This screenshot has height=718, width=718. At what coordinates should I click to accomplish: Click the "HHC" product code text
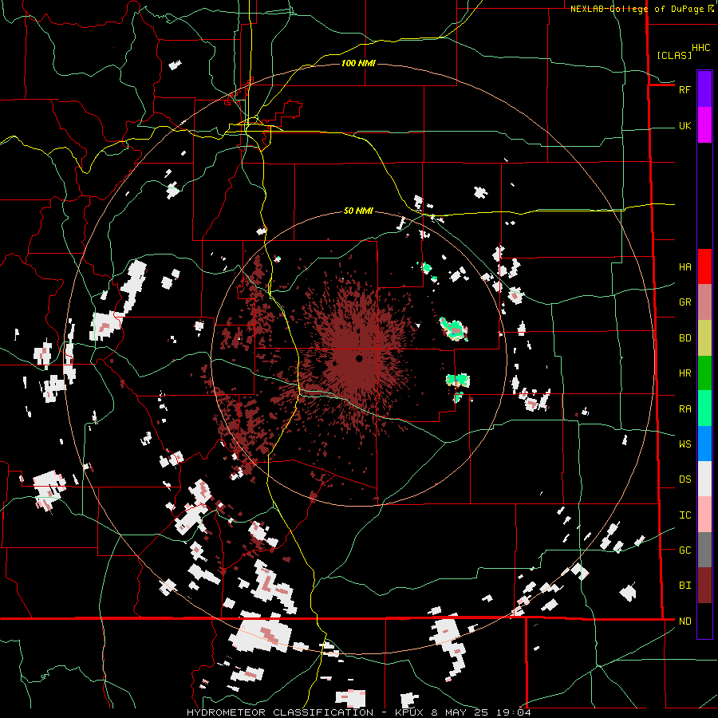click(700, 48)
